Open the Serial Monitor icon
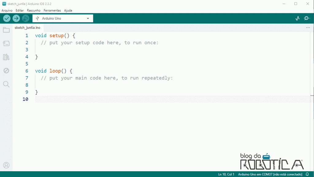The width and height of the screenshot is (314, 177). click(x=307, y=18)
